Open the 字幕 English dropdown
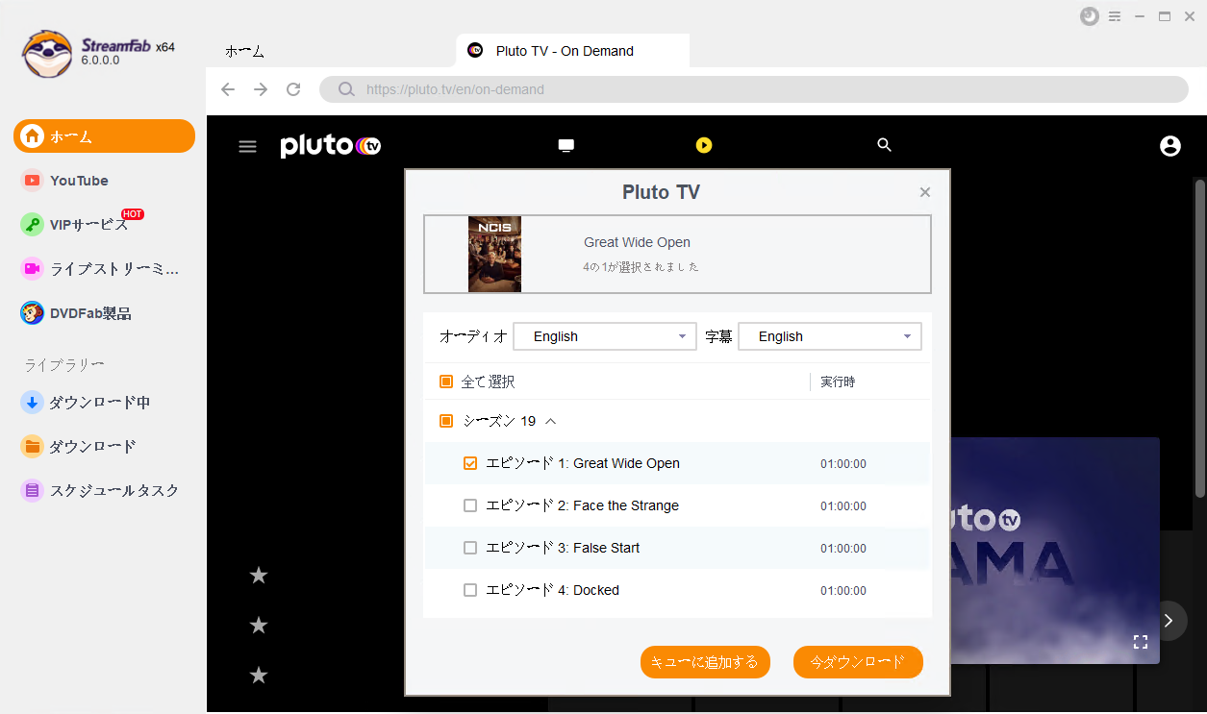1207x714 pixels. tap(830, 336)
